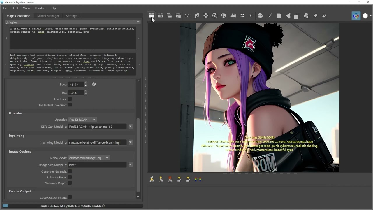373x210 pixels.
Task: Enable the Generate Depth checkbox
Action: coord(70,183)
